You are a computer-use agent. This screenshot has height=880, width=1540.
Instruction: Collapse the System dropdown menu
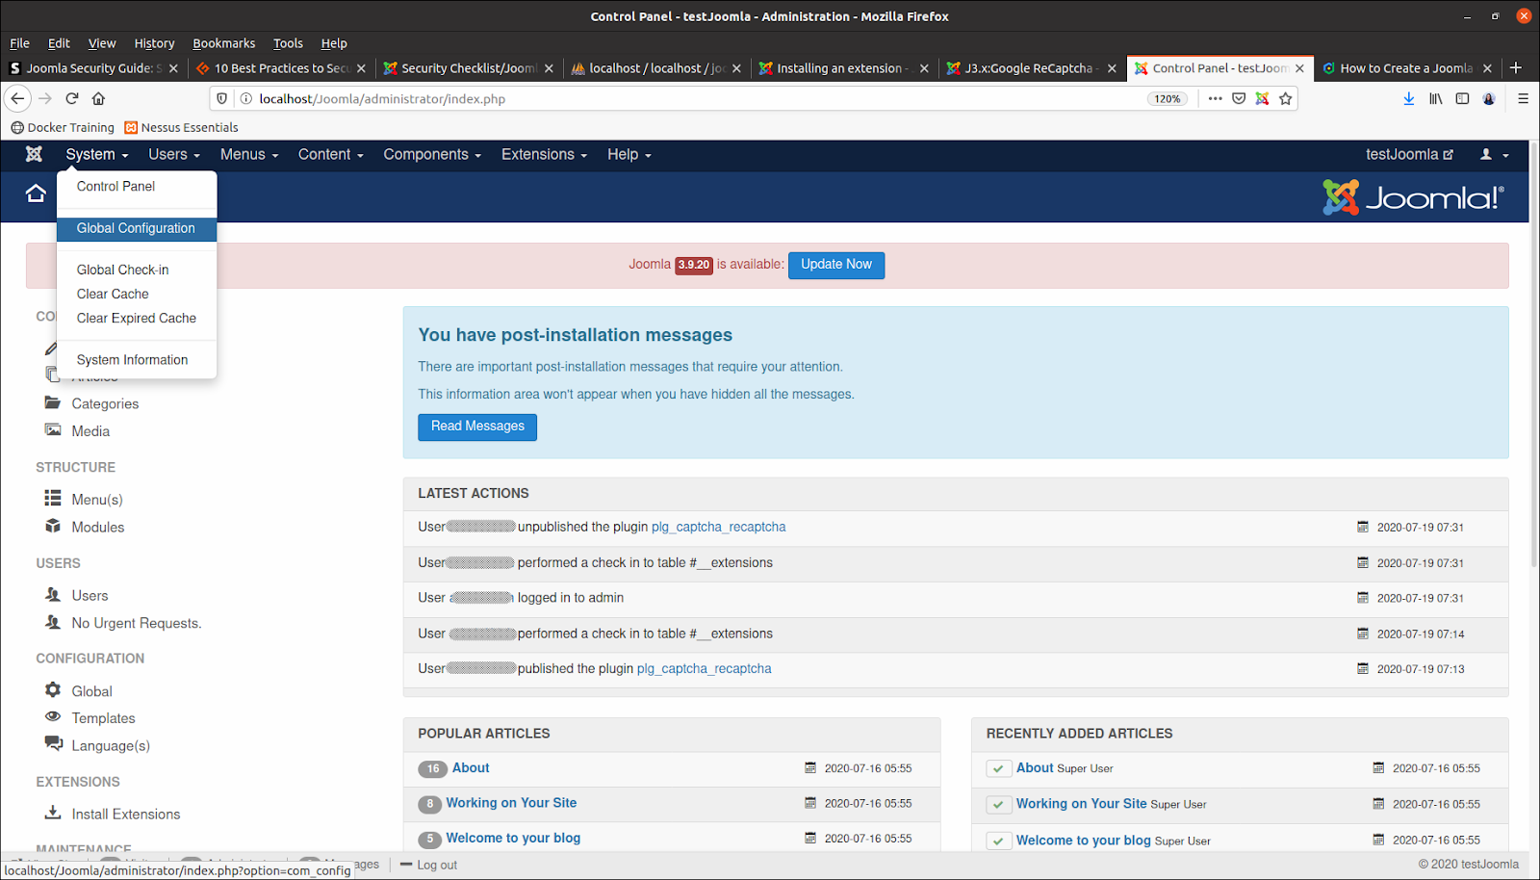click(96, 154)
